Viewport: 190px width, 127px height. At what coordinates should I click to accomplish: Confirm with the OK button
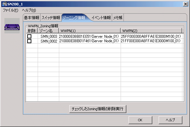pyautogui.click(x=140, y=120)
